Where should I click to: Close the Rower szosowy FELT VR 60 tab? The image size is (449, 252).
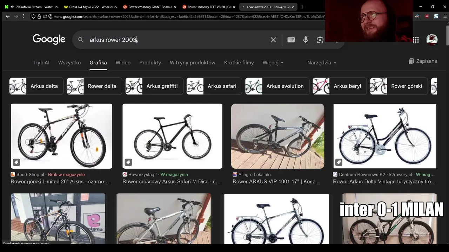234,7
